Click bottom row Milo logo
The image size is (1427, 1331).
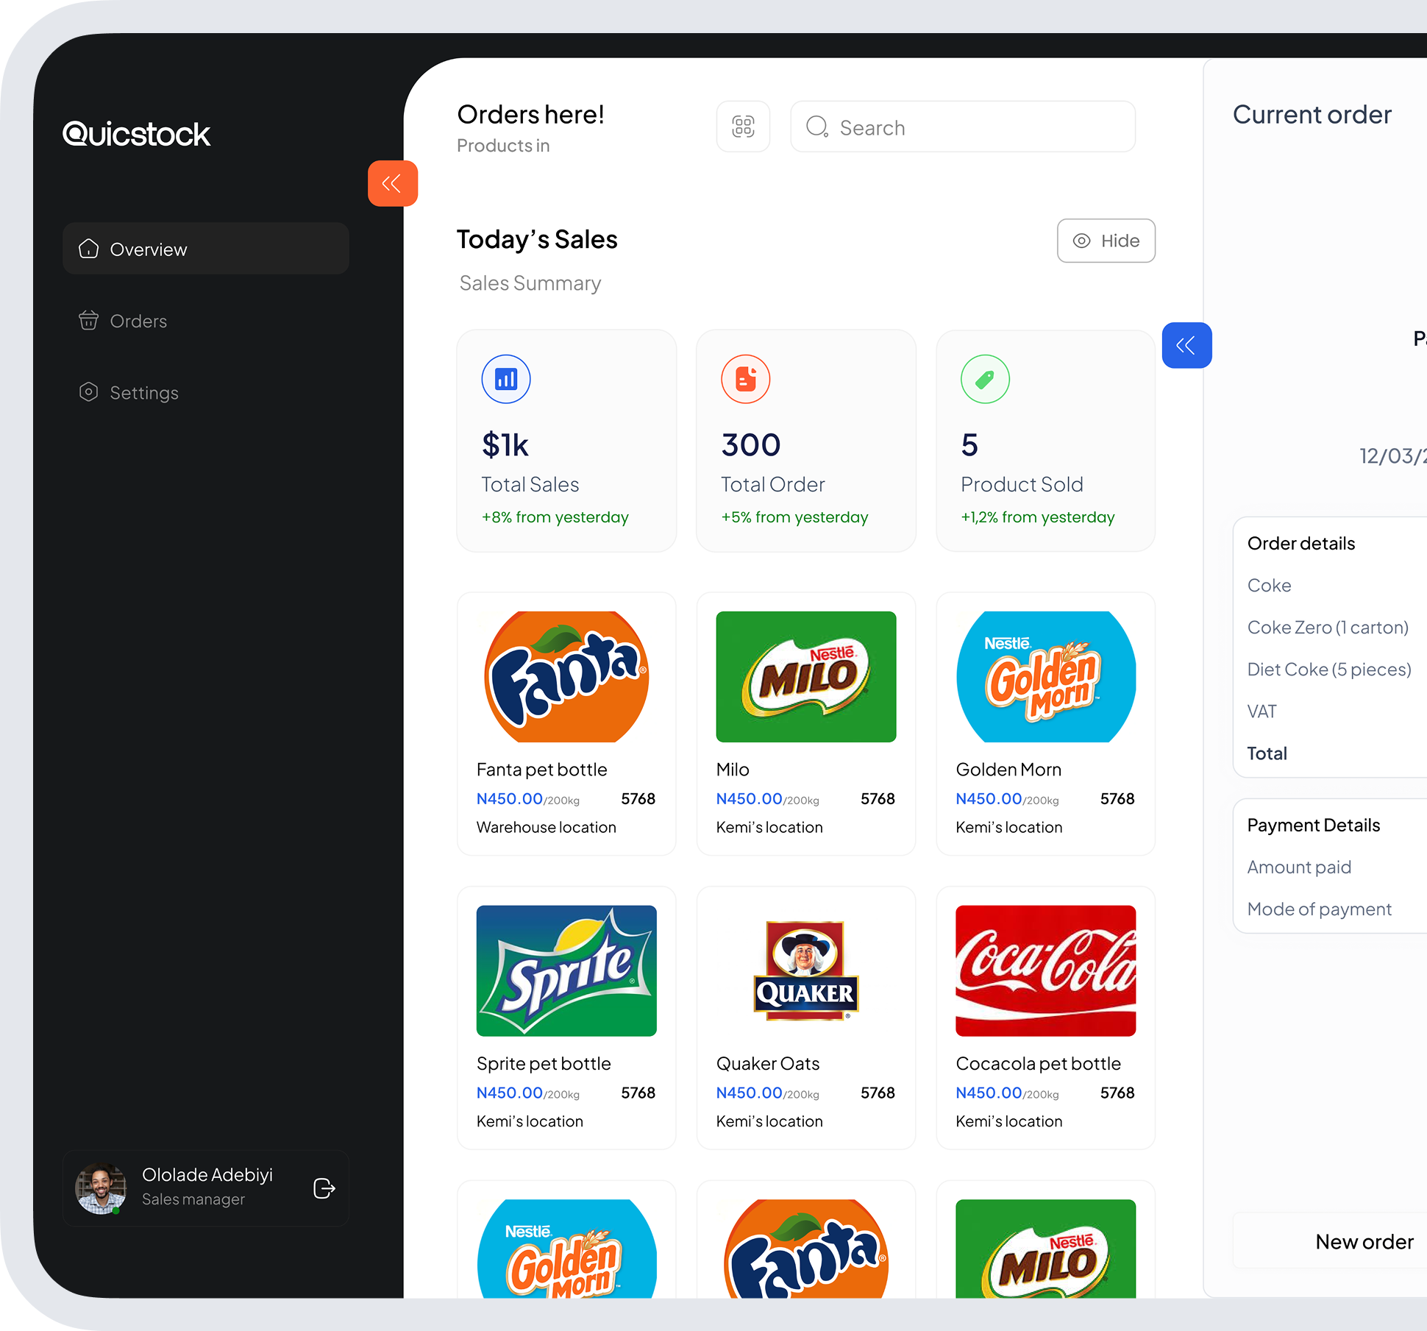pos(1046,1249)
